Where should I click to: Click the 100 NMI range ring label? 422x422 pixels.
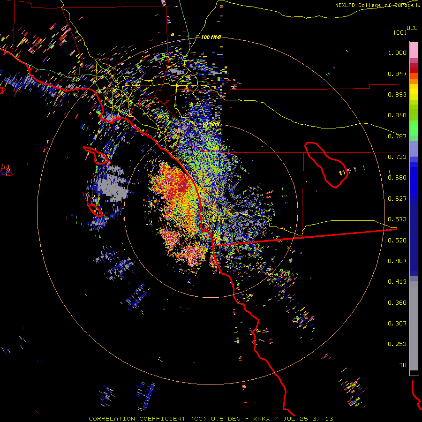point(211,37)
